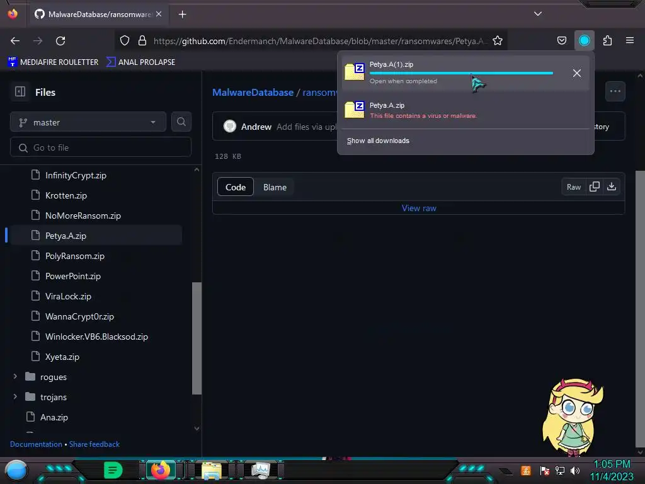
Task: Click the View raw link
Action: click(419, 208)
